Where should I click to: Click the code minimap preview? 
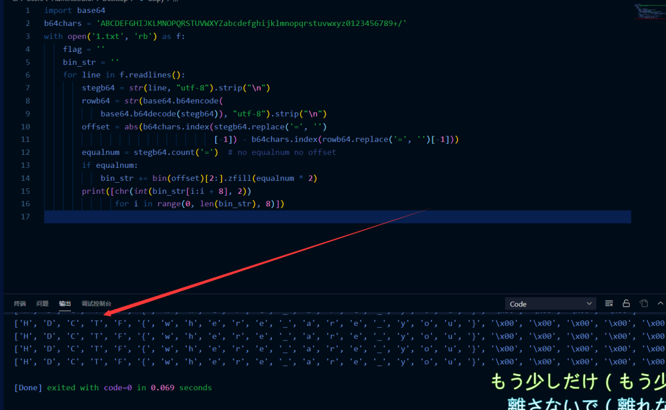coord(649,12)
